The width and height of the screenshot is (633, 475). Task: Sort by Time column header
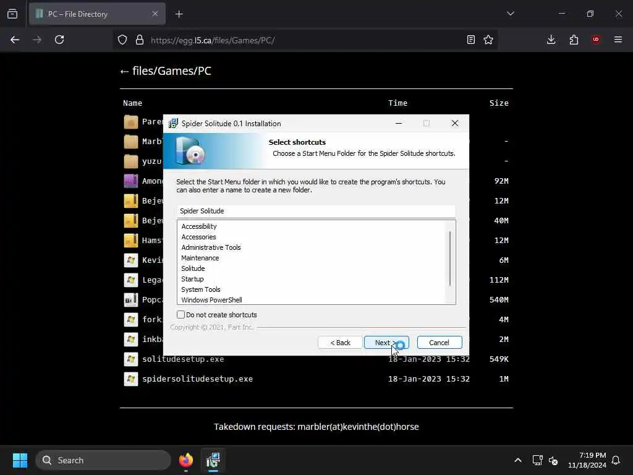[397, 103]
